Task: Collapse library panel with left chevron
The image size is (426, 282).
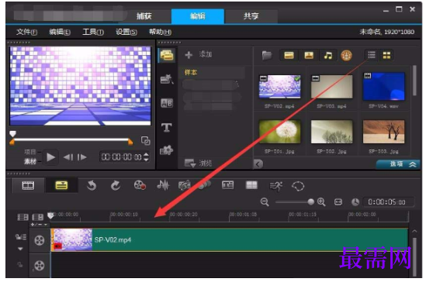Action: [x=258, y=163]
